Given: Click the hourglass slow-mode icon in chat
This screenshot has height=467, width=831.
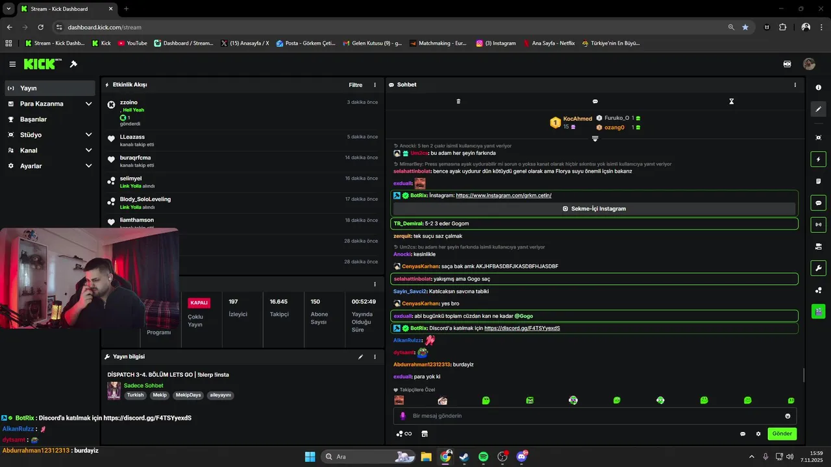Looking at the screenshot, I should (731, 101).
